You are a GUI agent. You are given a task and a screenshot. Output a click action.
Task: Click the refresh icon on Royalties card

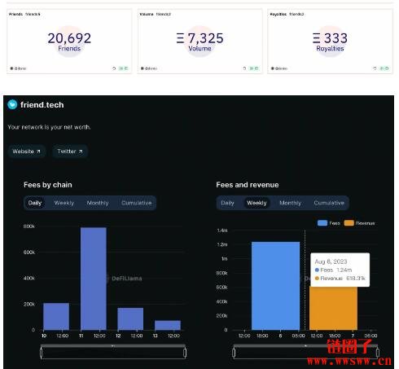pos(375,68)
